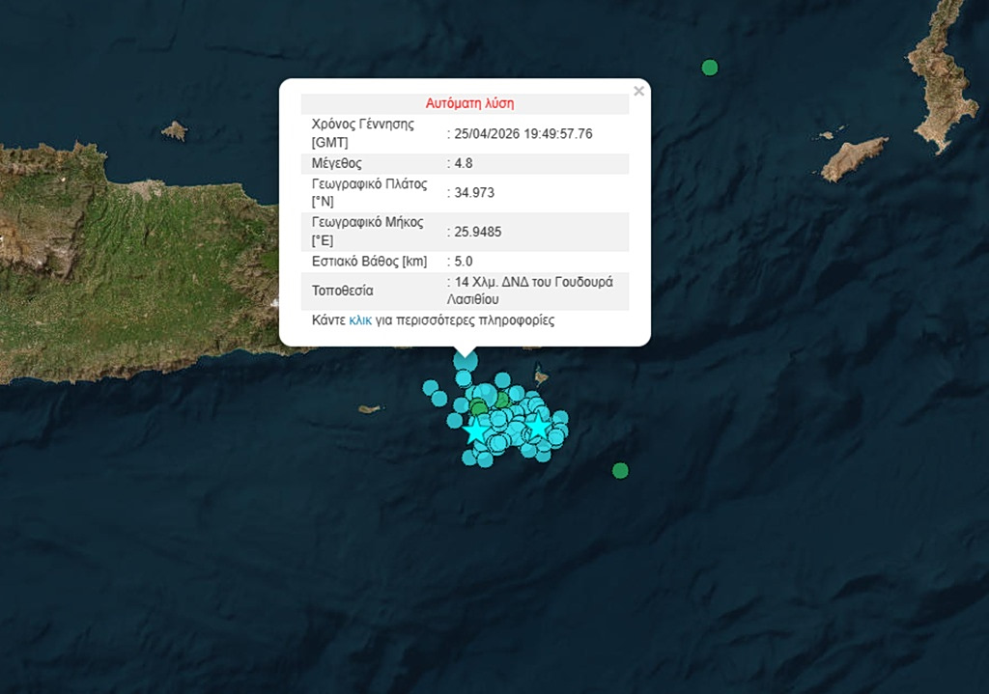The width and height of the screenshot is (989, 694).
Task: Click the westernmost cyan circle in cluster
Action: pos(431,387)
